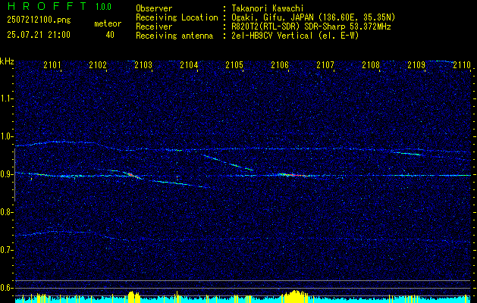Click the 'meteor' label

click(108, 23)
